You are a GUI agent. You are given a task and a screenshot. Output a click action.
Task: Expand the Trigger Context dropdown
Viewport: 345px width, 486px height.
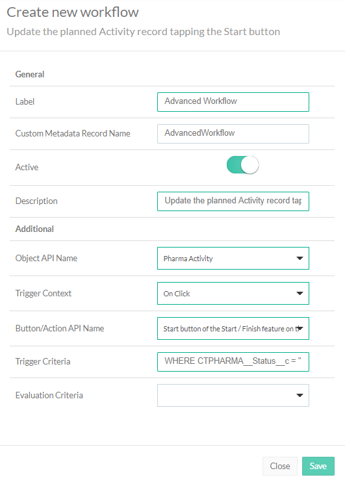pos(233,293)
